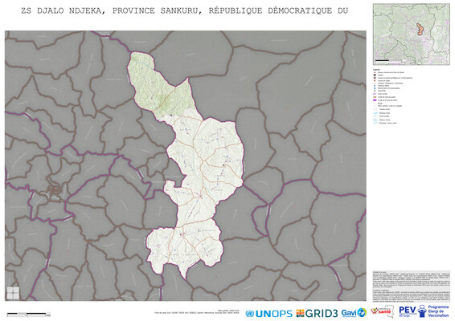Click the Ministère de la Santé logo
The width and height of the screenshot is (455, 321).
[x=382, y=311]
